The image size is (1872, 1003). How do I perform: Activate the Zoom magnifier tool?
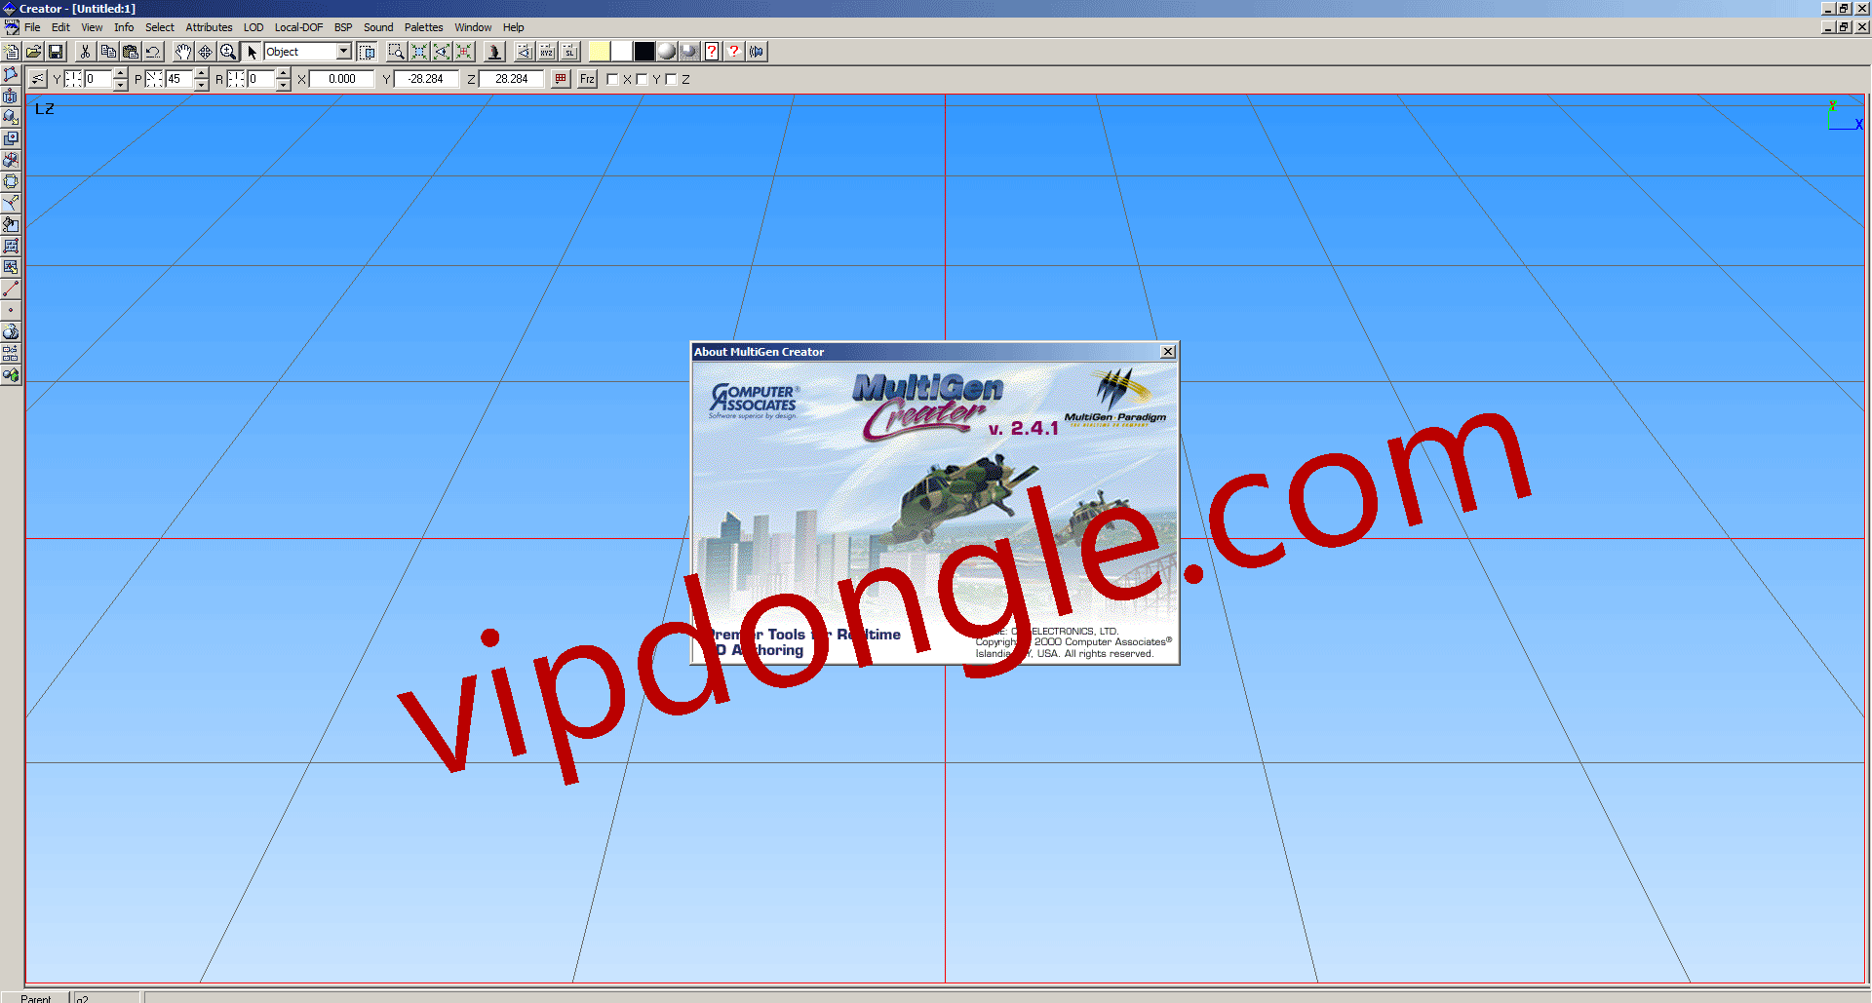227,51
